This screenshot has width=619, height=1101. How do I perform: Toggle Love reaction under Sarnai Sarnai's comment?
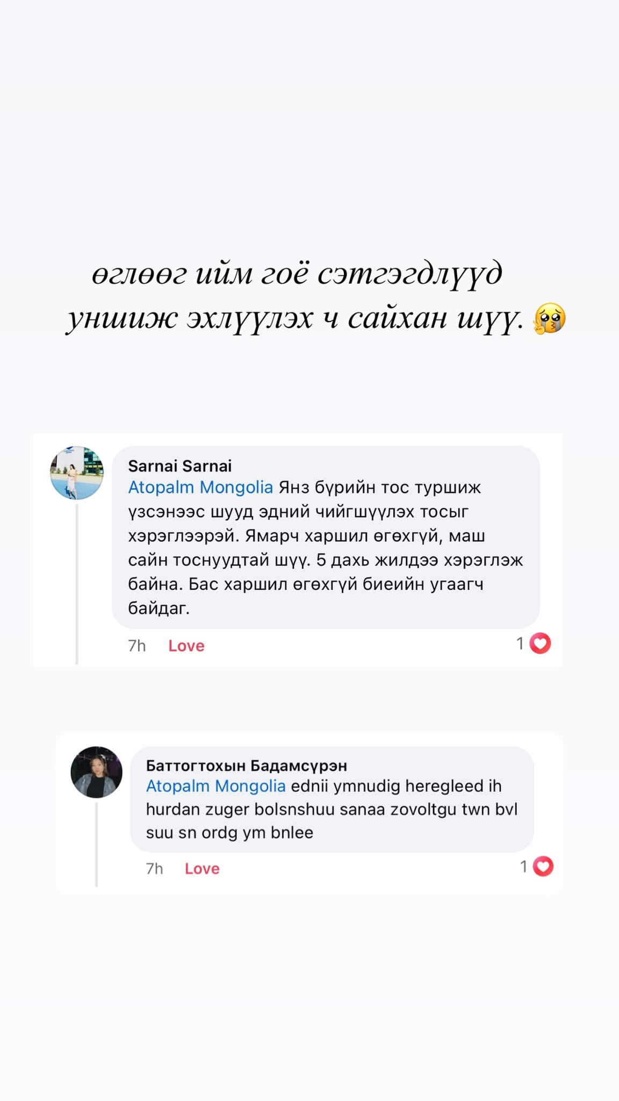tap(186, 646)
